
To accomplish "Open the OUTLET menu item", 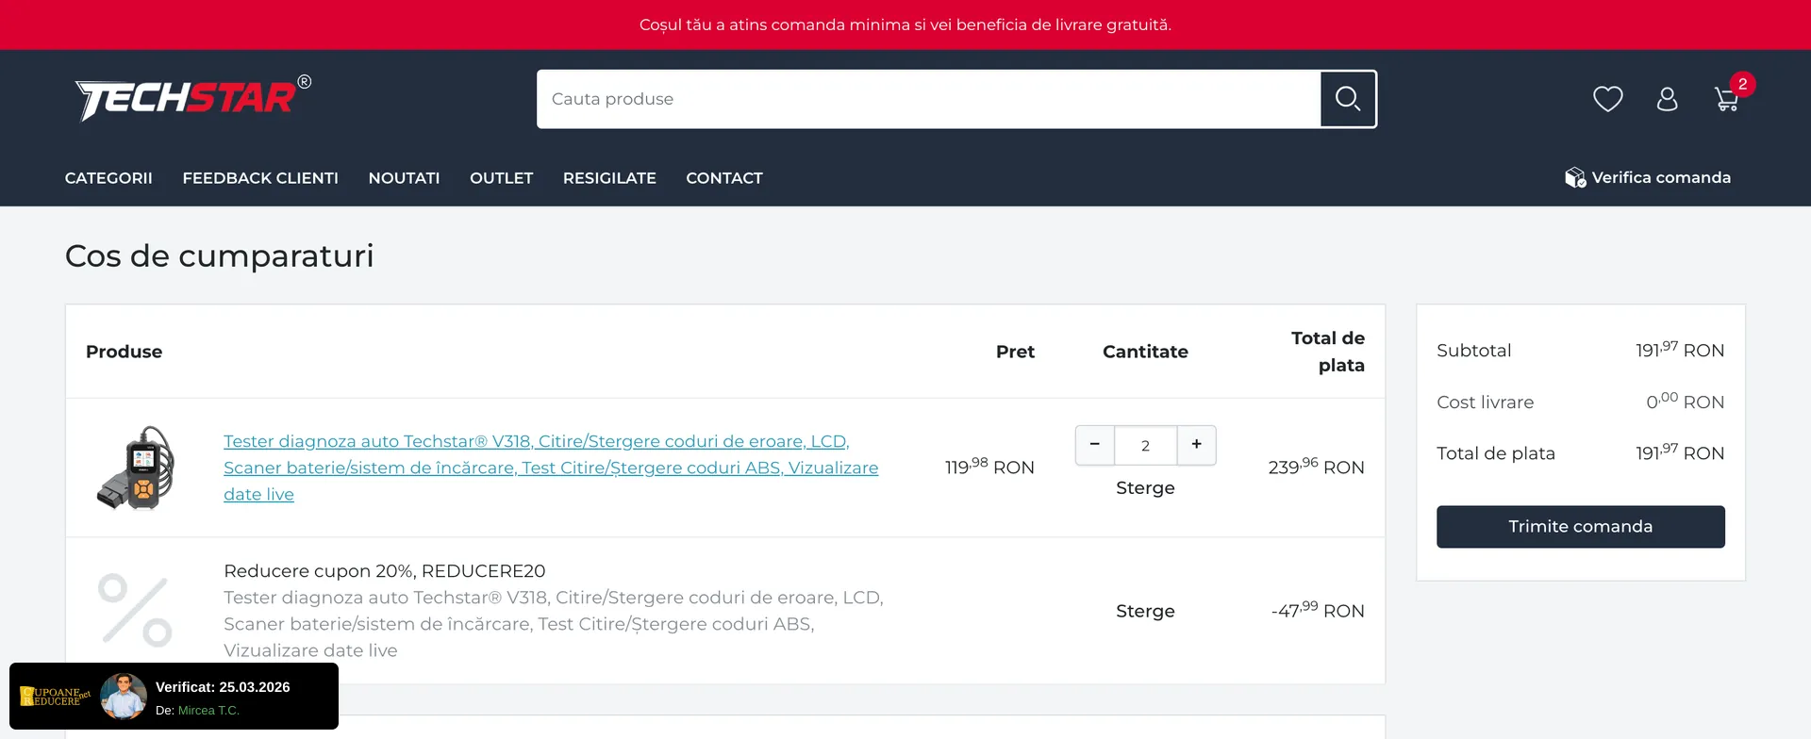I will 501,178.
